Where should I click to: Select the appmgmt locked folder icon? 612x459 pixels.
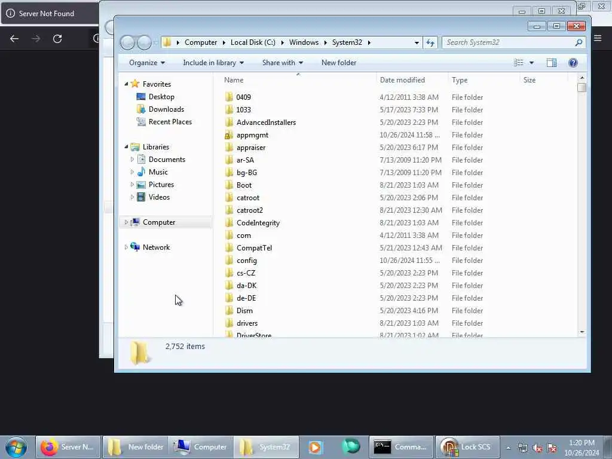pyautogui.click(x=229, y=135)
